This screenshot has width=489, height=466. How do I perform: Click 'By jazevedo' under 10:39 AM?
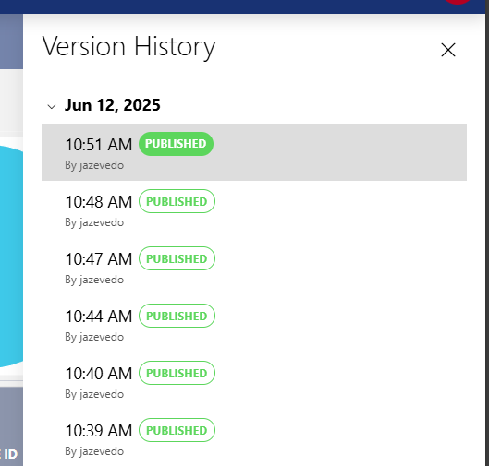coord(94,451)
